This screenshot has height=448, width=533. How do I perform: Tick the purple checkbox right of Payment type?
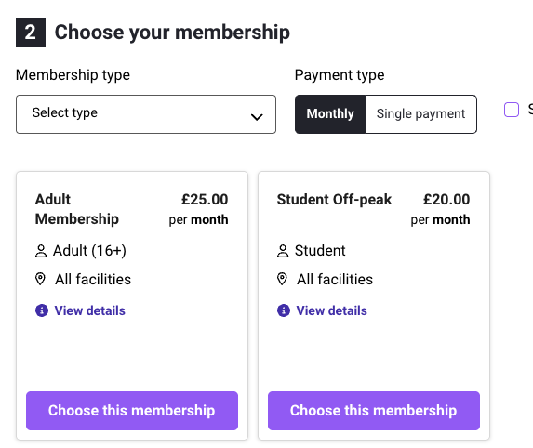[512, 110]
